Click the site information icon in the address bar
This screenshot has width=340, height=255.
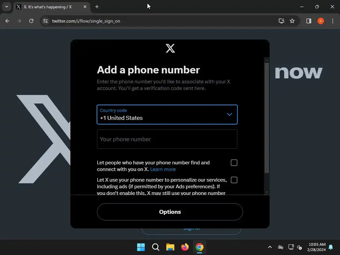pyautogui.click(x=45, y=21)
